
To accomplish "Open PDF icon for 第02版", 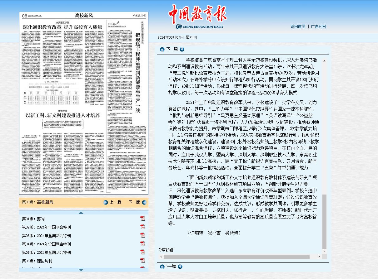I will pyautogui.click(x=143, y=227).
